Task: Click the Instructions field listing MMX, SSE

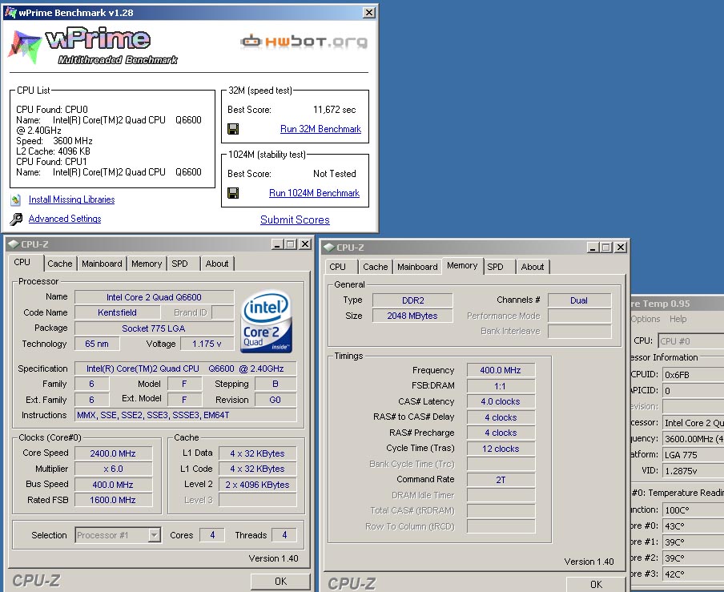Action: click(186, 415)
